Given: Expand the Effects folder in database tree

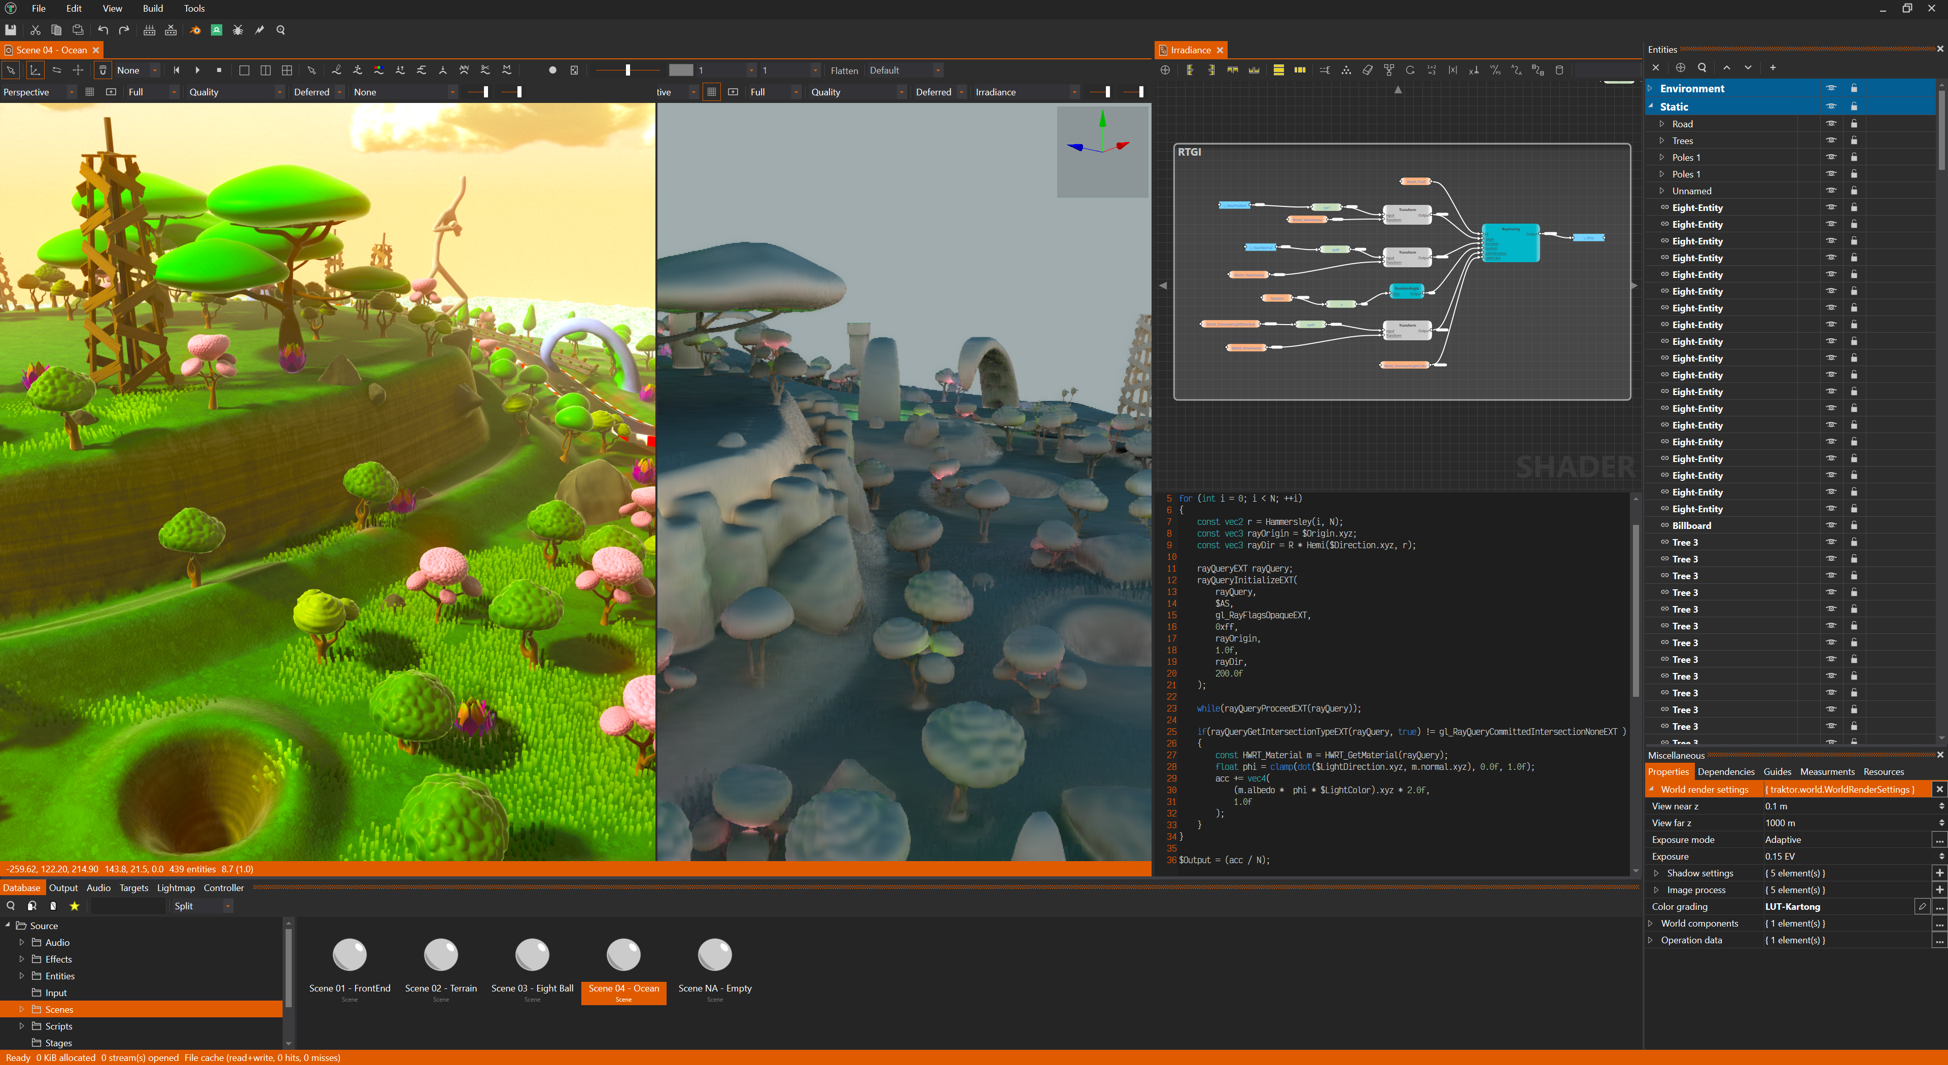Looking at the screenshot, I should (x=22, y=959).
